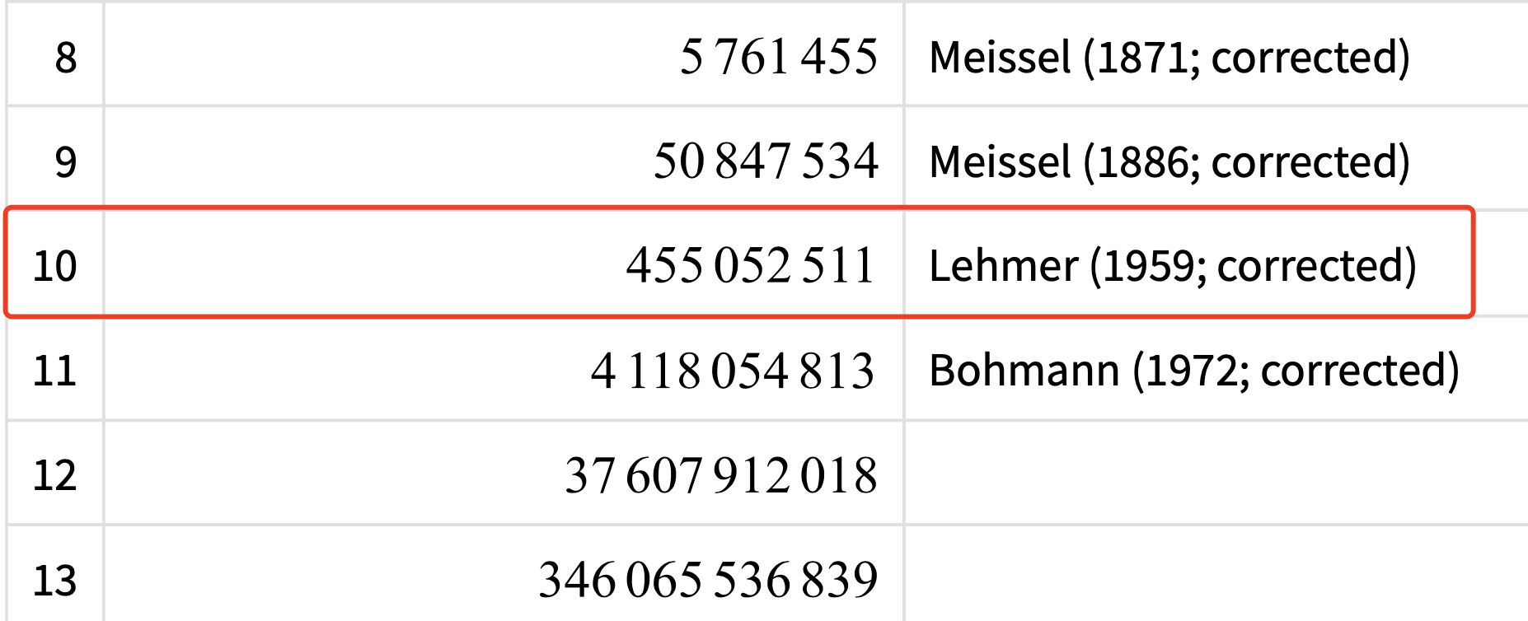Screen dimensions: 1528x621
Task: Click the value 5 761 455
Action: coord(779,57)
